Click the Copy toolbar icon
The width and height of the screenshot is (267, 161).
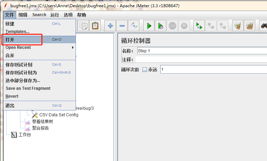click(x=83, y=26)
